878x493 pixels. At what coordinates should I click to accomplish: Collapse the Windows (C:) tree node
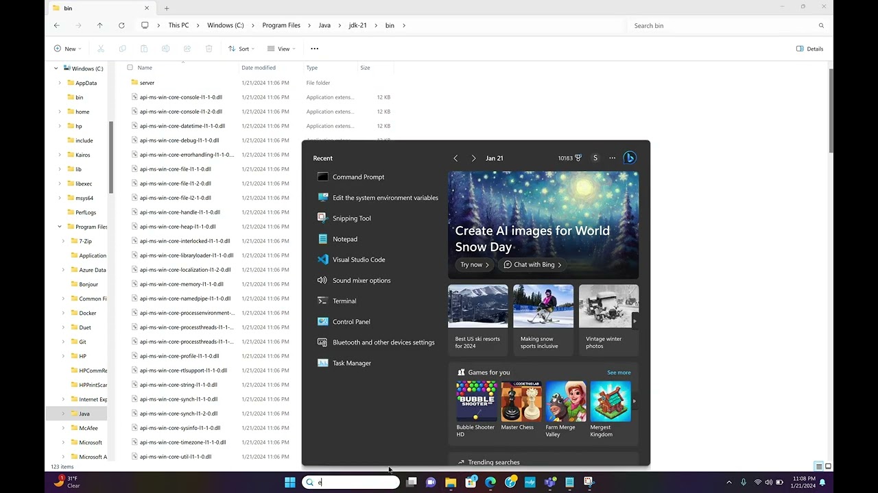pos(56,68)
